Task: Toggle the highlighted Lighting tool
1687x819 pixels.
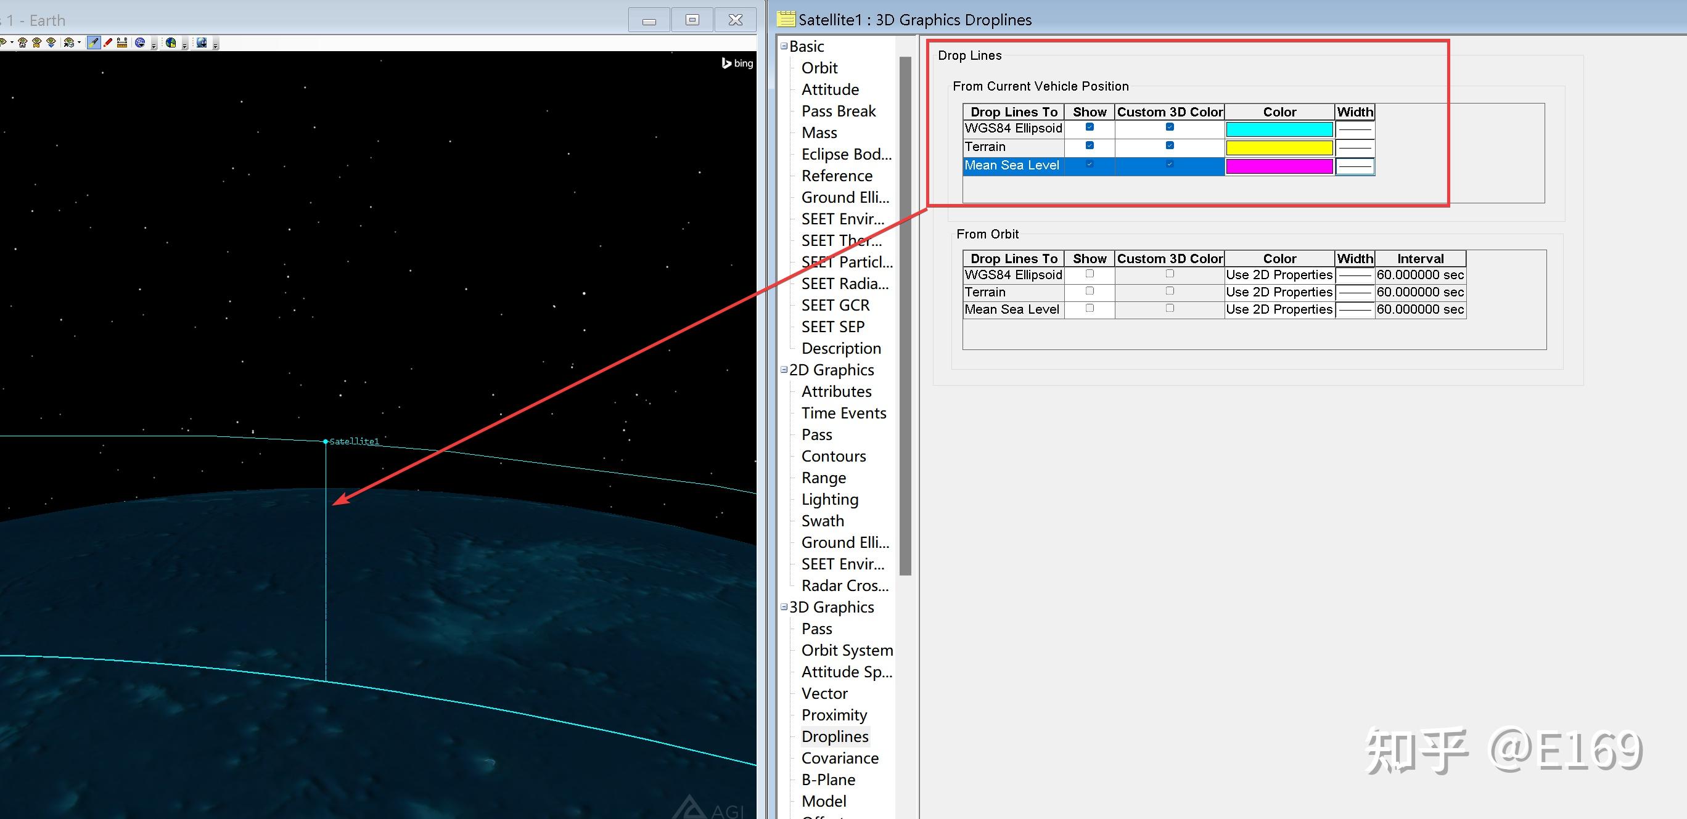Action: [94, 43]
